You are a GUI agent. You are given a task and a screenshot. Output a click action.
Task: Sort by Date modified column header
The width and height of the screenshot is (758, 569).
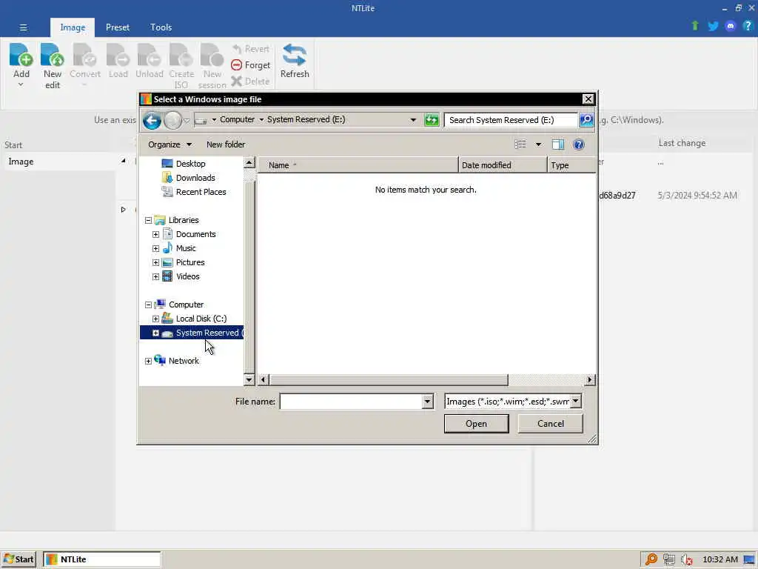(503, 165)
